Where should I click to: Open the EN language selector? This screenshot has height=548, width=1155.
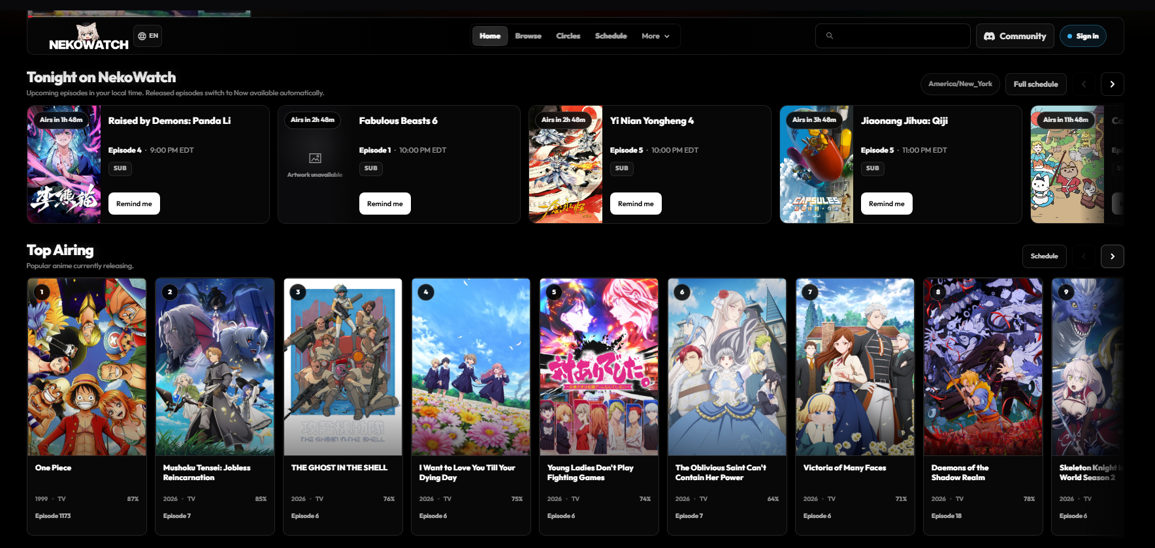(x=148, y=36)
